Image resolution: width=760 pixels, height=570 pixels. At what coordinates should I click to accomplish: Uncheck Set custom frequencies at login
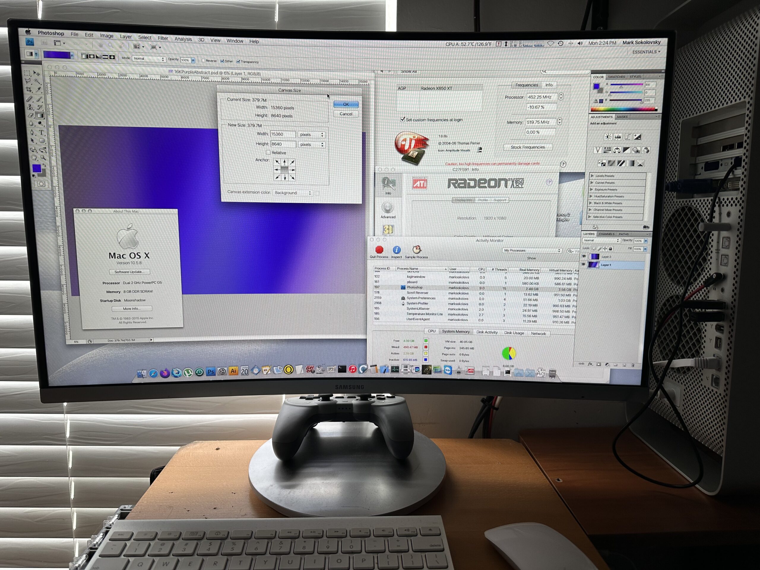coord(402,119)
